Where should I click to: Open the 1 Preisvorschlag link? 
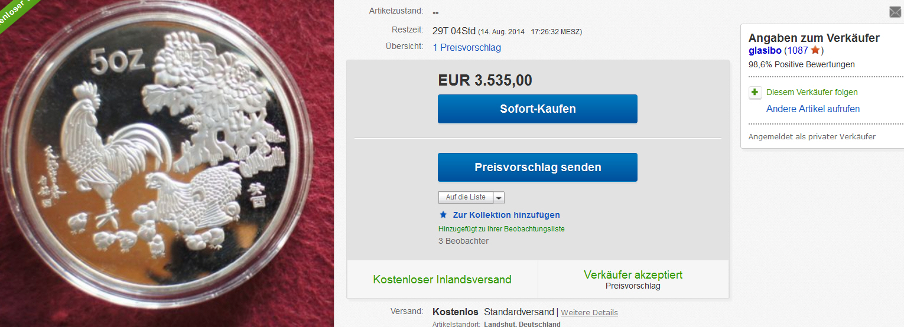point(467,47)
